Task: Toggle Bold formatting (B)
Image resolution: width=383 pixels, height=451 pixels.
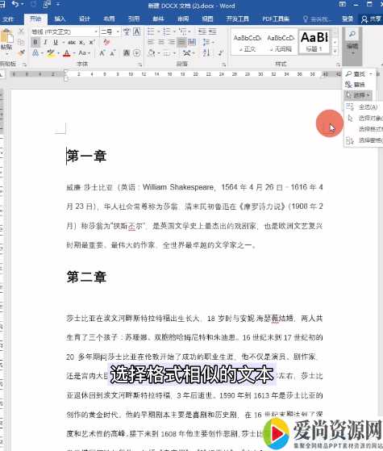Action: 35,42
